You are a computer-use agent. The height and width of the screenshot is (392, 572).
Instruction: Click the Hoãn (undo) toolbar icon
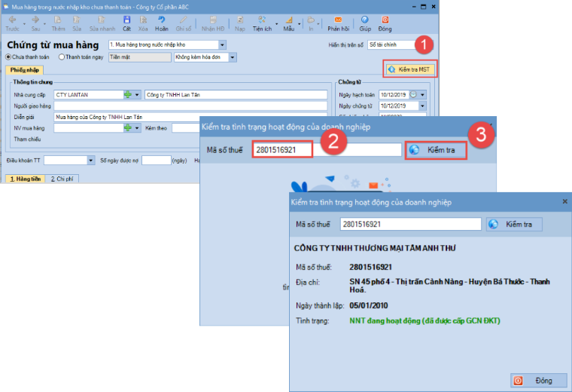pyautogui.click(x=161, y=23)
